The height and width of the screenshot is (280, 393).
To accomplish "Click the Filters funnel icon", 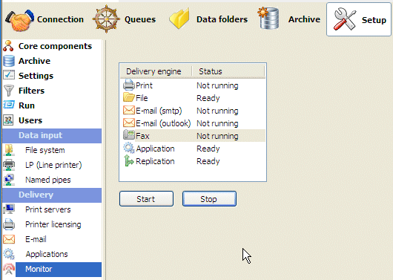I will (9, 91).
